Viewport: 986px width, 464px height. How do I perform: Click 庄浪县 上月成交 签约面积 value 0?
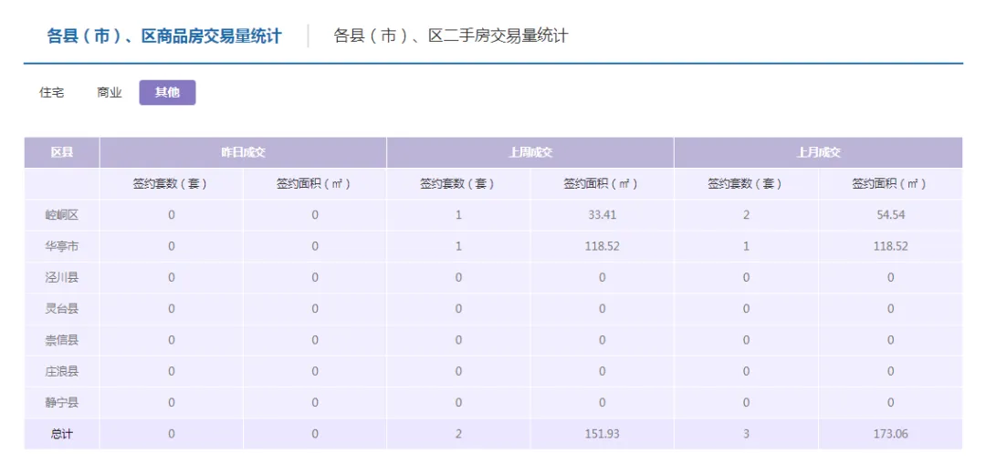890,372
